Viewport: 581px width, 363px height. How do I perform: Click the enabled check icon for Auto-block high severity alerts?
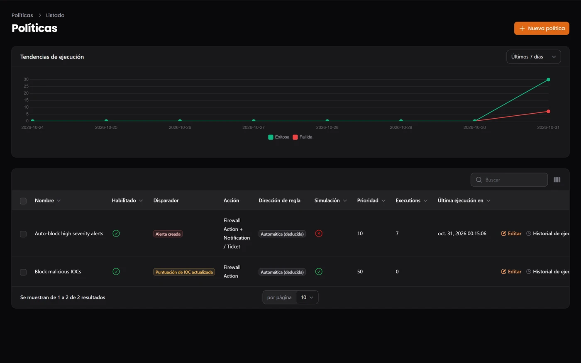click(x=116, y=234)
